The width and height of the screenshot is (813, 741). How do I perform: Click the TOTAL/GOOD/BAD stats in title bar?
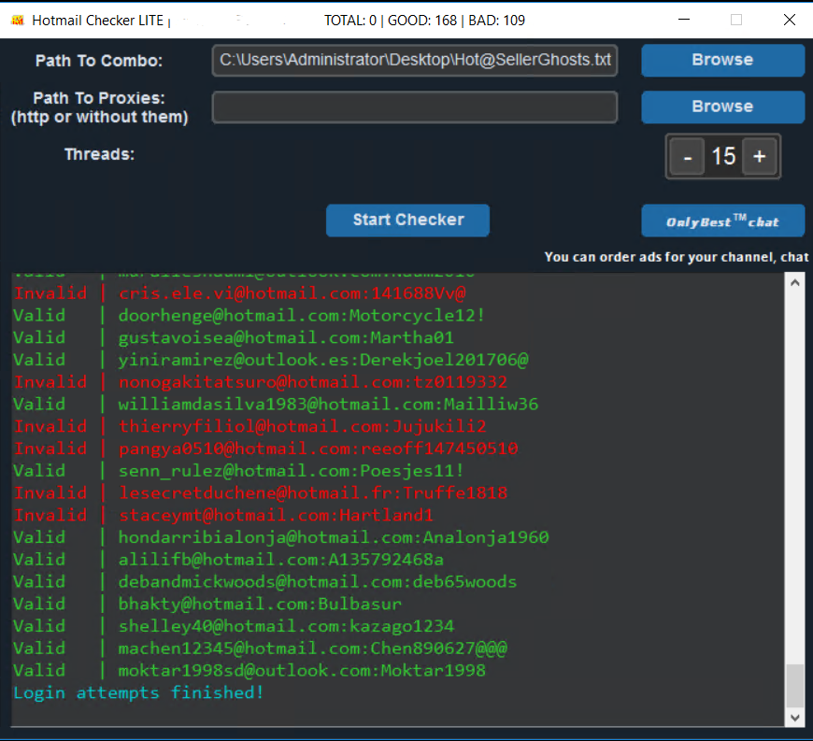(434, 20)
